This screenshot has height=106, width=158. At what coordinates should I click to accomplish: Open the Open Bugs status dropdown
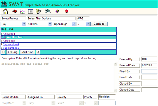point(64,24)
